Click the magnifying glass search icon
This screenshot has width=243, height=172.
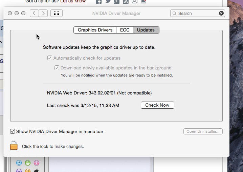pos(174,13)
